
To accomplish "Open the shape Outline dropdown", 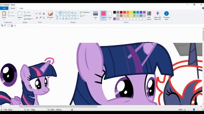I will 85,12.
